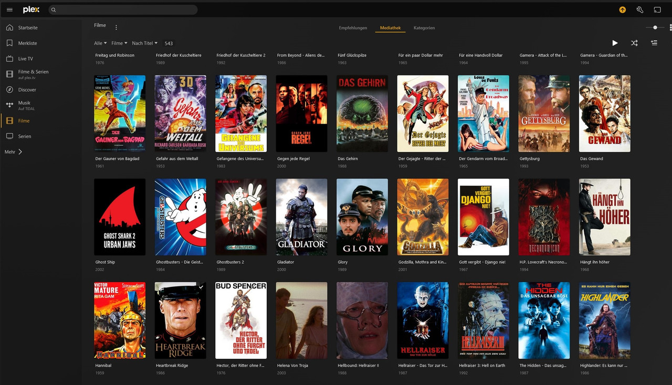This screenshot has height=385, width=672.
Task: Open the settings wrench icon
Action: 639,9
